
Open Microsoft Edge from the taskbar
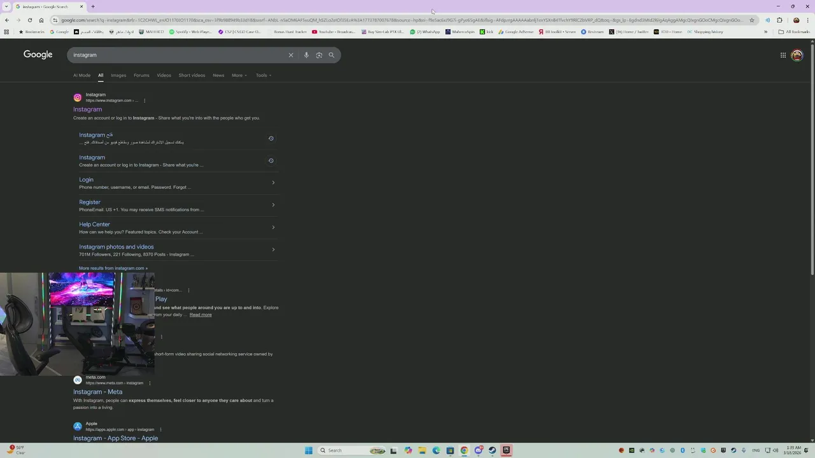click(436, 450)
